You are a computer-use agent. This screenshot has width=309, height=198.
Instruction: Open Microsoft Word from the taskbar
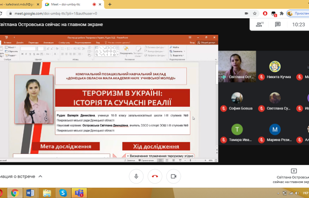(30, 192)
